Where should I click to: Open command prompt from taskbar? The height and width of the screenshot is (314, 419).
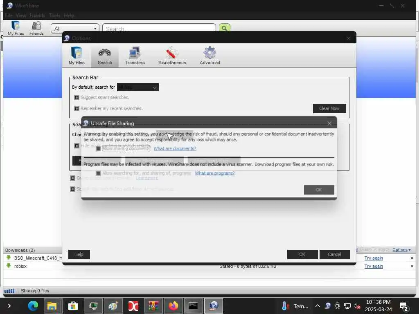pos(193,306)
